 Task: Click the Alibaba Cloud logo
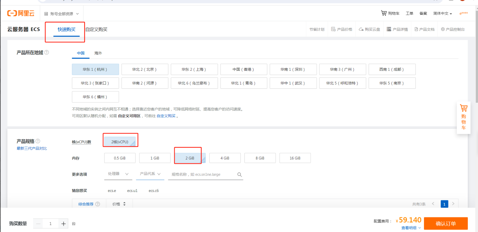pyautogui.click(x=21, y=13)
